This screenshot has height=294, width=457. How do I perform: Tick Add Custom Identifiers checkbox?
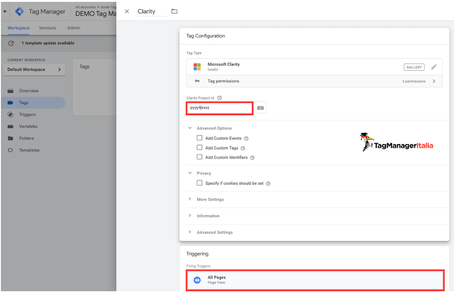(x=199, y=157)
